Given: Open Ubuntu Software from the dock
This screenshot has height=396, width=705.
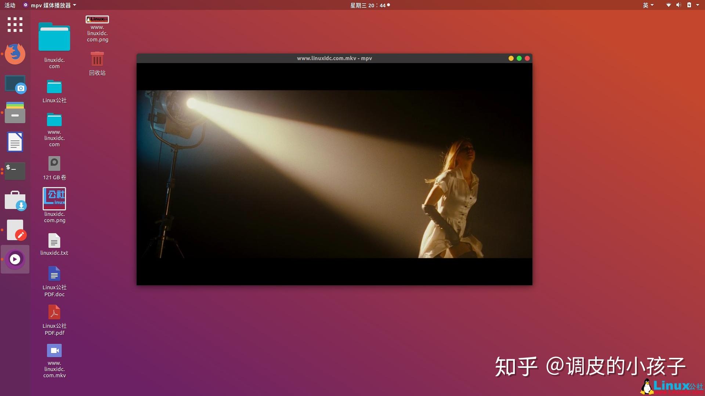Looking at the screenshot, I should click(x=15, y=201).
